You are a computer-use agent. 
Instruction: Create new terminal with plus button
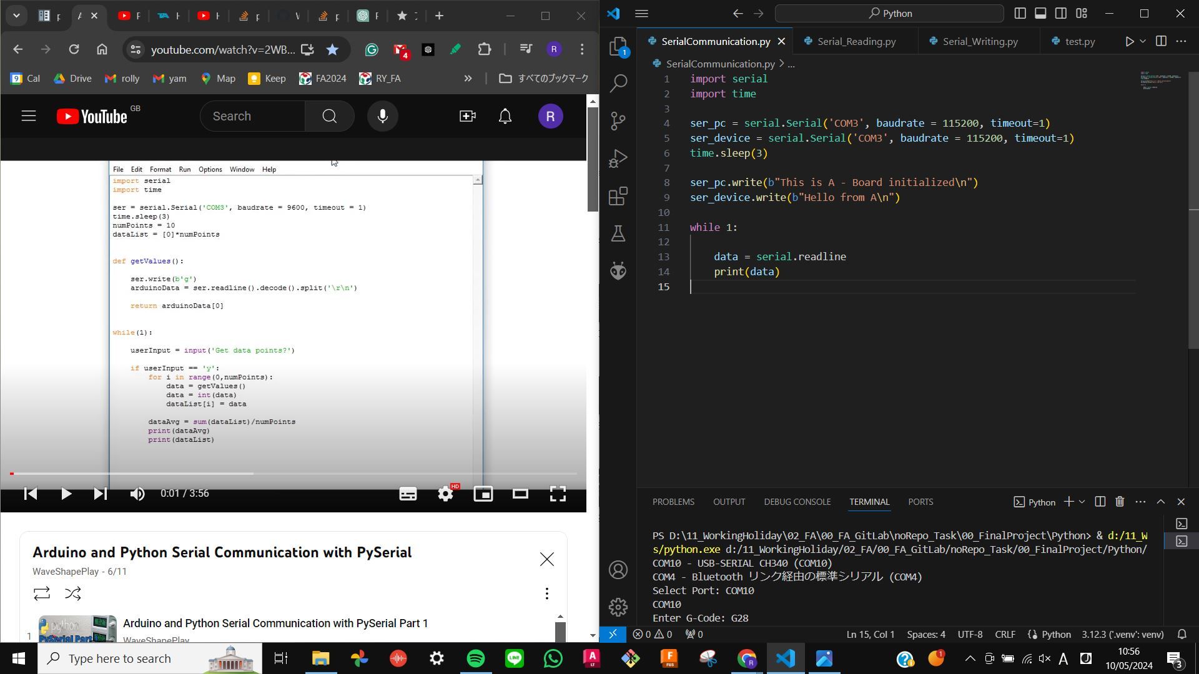click(1068, 502)
